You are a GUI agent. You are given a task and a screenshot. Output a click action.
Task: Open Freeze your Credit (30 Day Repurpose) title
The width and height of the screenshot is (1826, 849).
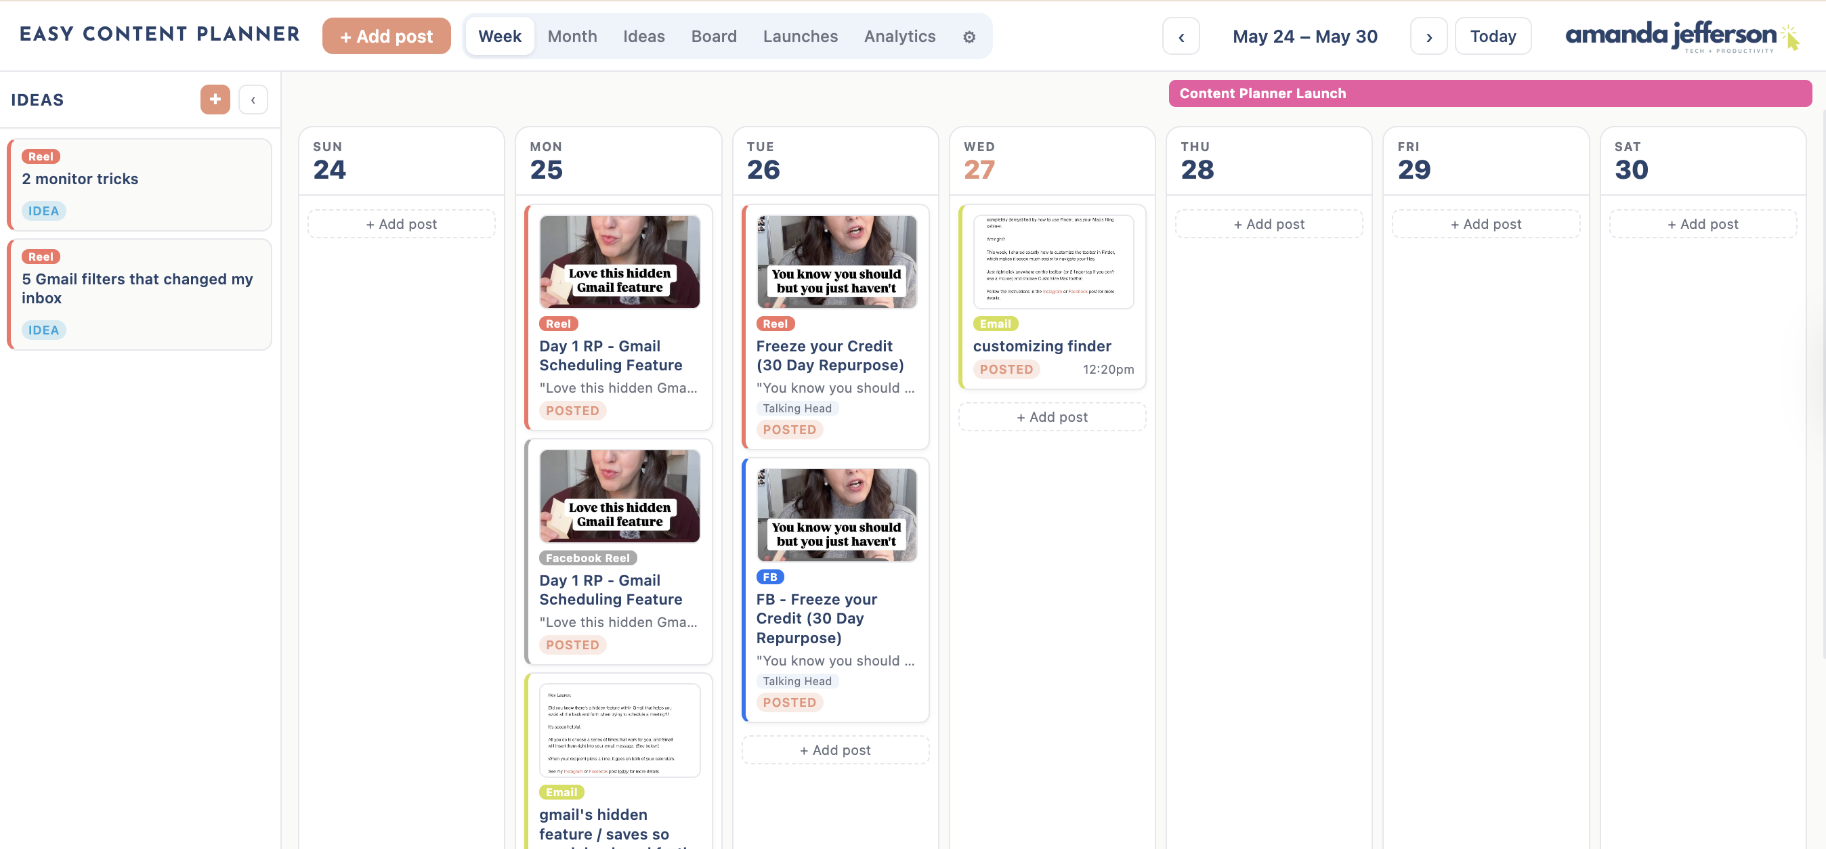[x=830, y=355]
